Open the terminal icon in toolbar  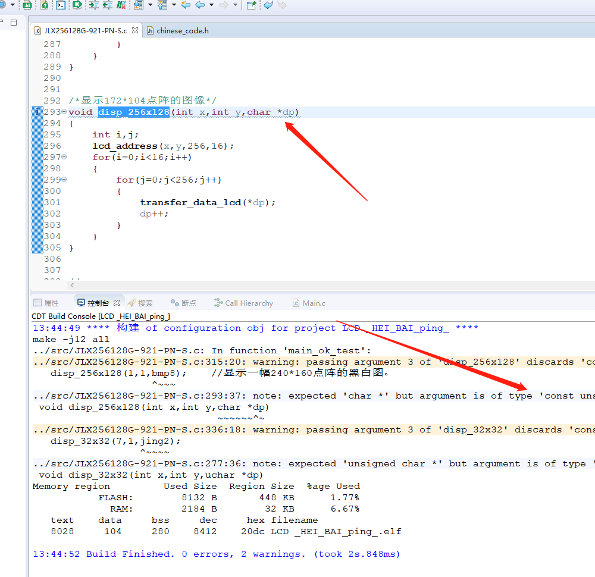click(61, 5)
